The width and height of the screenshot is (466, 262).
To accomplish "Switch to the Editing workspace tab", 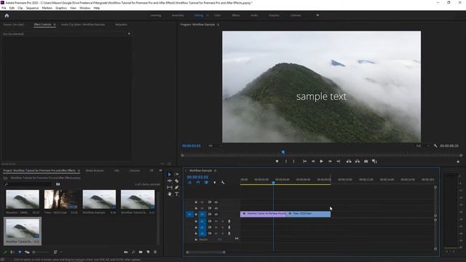I will tap(199, 15).
